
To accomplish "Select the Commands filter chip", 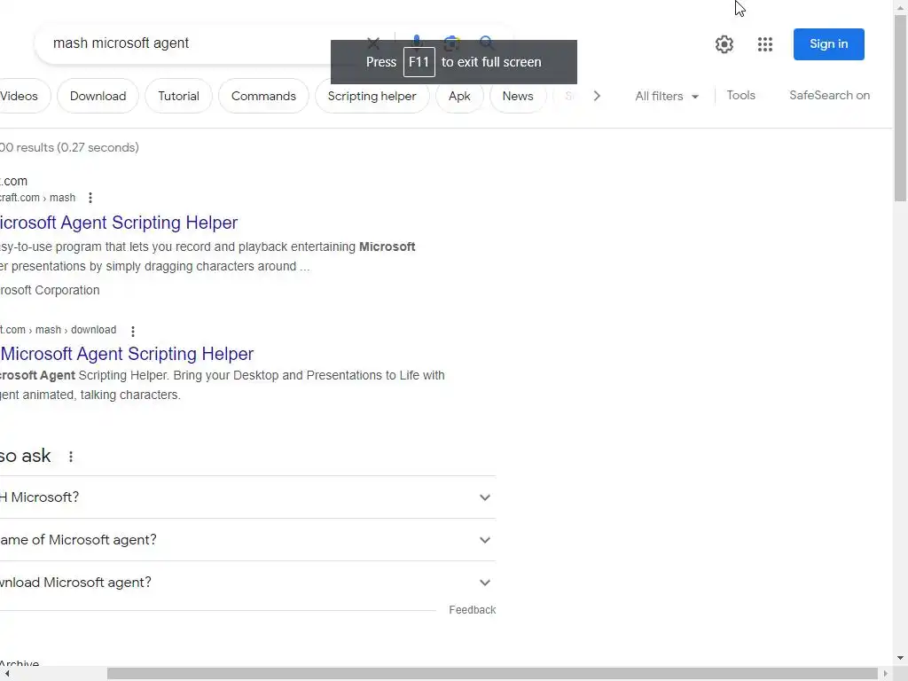I will [x=263, y=96].
